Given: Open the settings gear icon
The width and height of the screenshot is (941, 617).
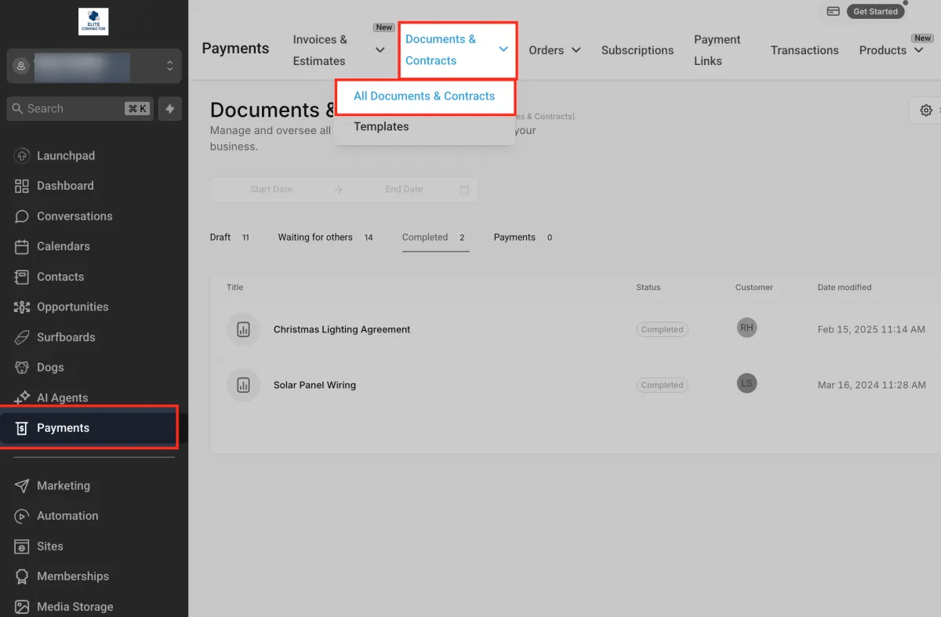Looking at the screenshot, I should [x=925, y=111].
